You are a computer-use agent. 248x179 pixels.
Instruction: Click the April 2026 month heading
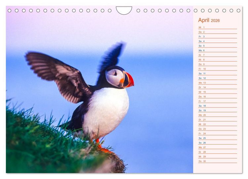click(209, 20)
